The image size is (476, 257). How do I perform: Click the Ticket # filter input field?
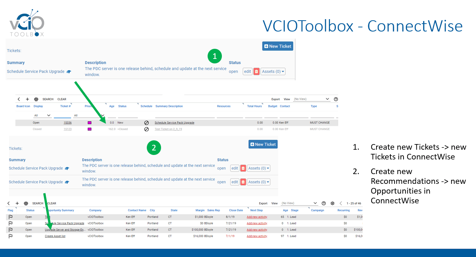click(x=62, y=116)
